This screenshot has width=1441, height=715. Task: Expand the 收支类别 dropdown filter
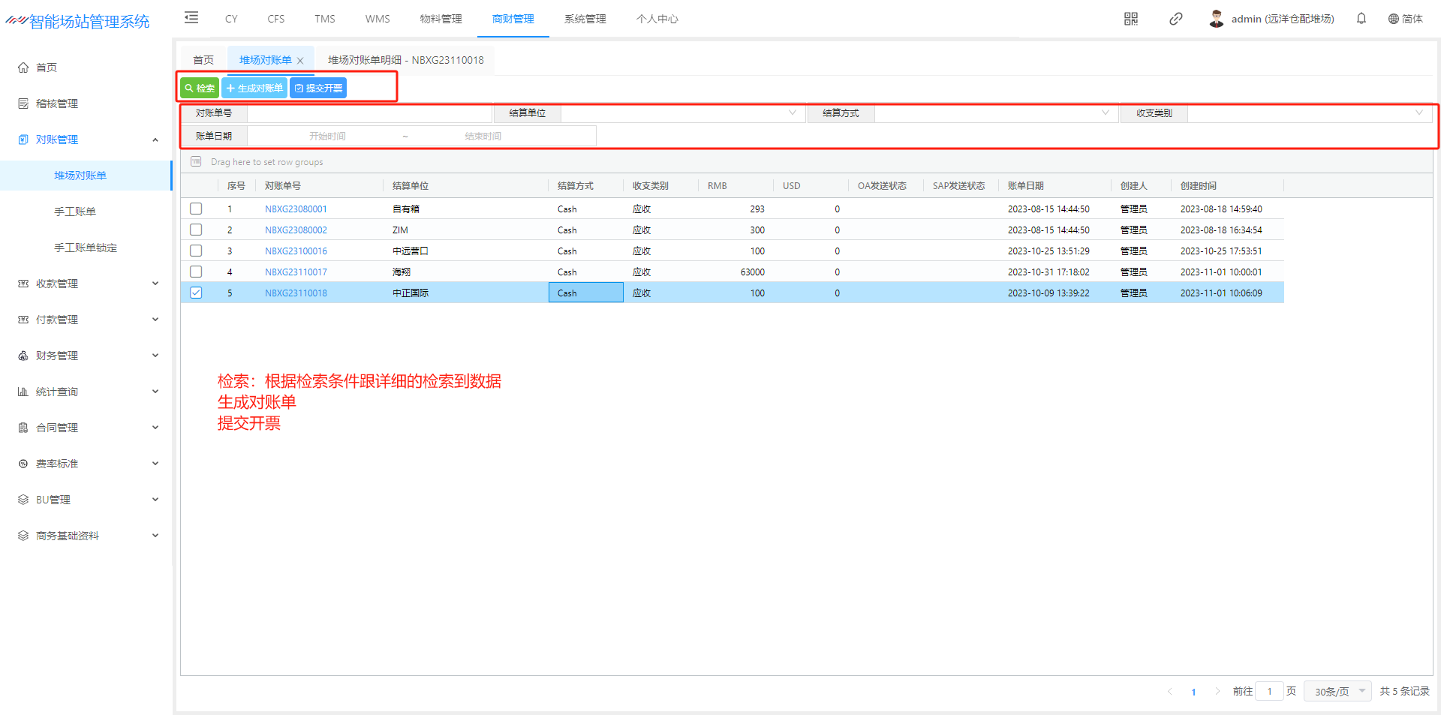pos(1308,113)
